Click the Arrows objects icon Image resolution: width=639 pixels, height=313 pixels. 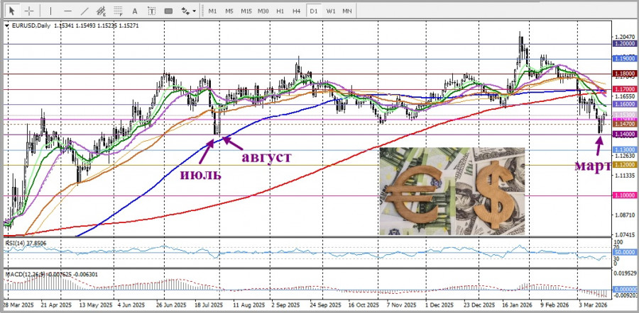tap(185, 11)
